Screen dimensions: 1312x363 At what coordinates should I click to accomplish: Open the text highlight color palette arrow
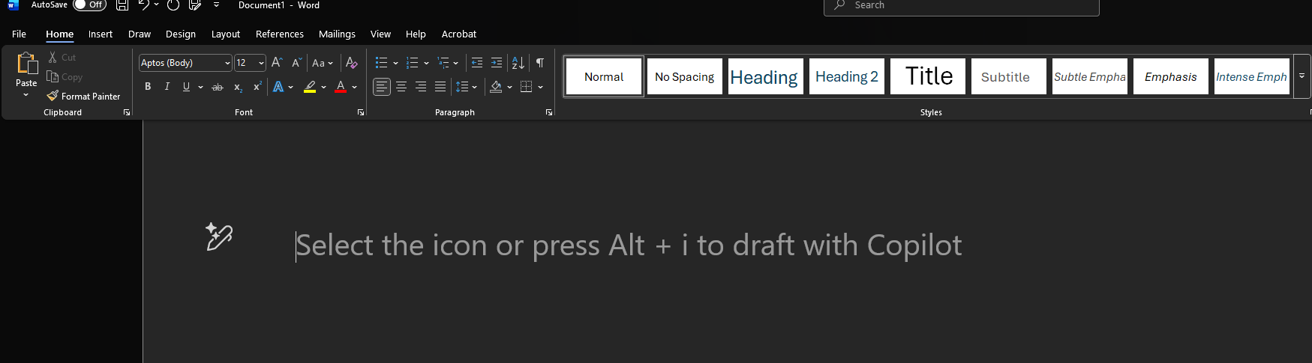[324, 87]
